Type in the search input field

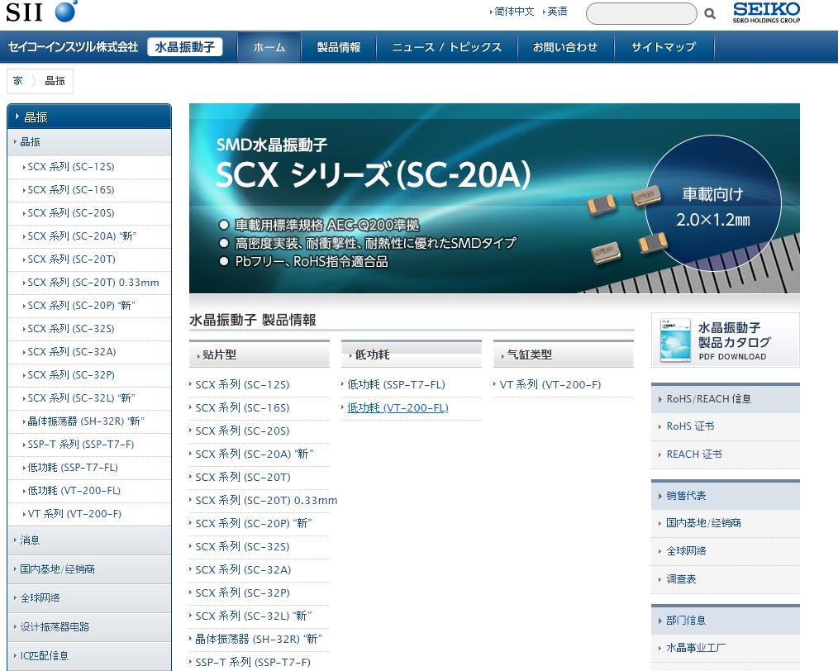[640, 14]
